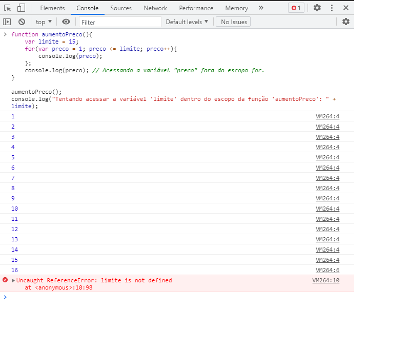410x351 pixels.
Task: Open VM264:4 link beside output 12
Action: [327, 229]
